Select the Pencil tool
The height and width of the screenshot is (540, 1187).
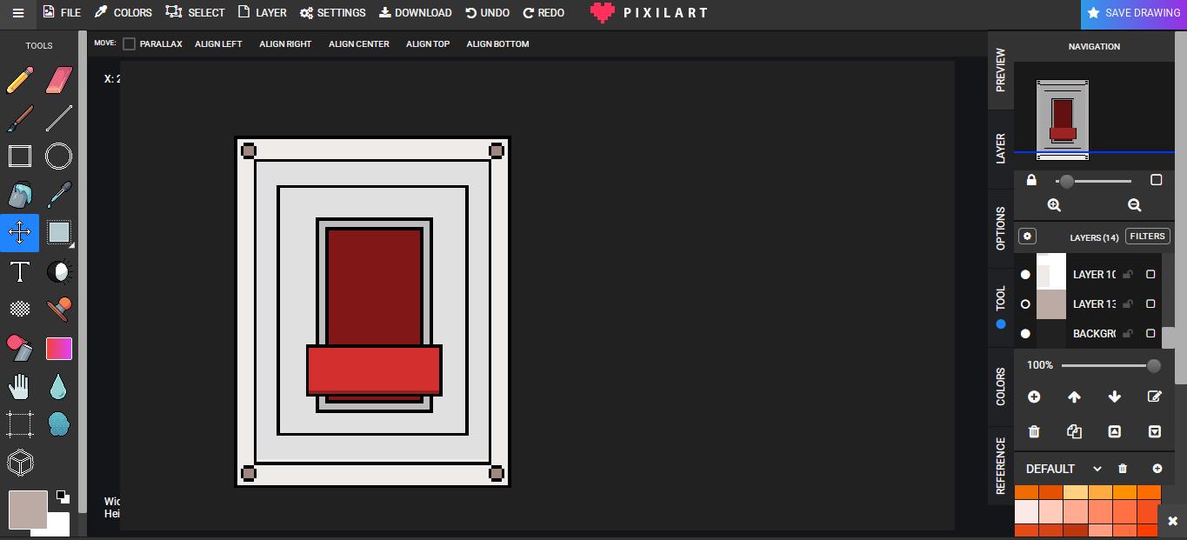[x=20, y=80]
